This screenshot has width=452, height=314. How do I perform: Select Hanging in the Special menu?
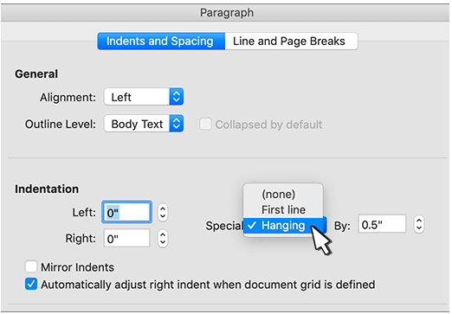pos(283,226)
